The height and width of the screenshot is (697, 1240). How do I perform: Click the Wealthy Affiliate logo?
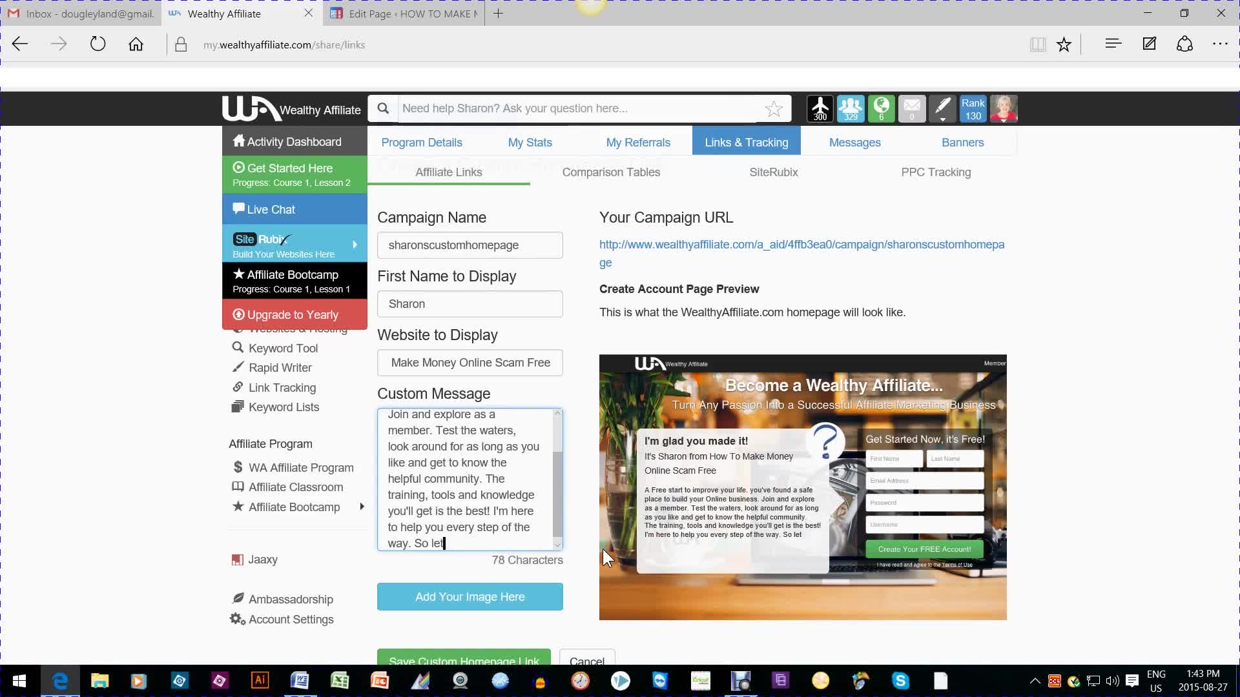pyautogui.click(x=291, y=109)
